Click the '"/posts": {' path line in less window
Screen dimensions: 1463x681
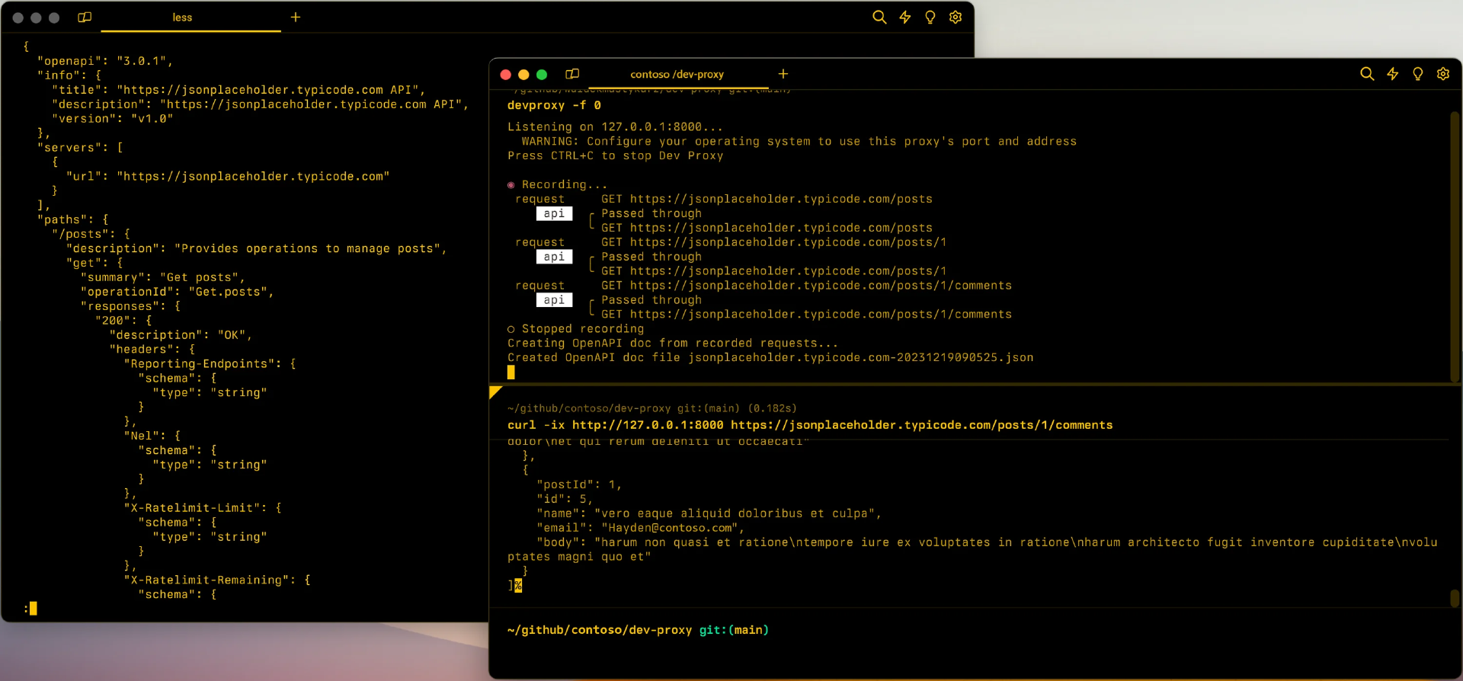(91, 235)
